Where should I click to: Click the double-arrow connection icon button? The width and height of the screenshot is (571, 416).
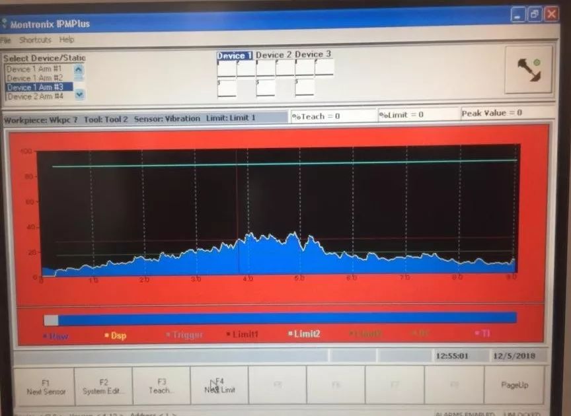click(x=529, y=70)
